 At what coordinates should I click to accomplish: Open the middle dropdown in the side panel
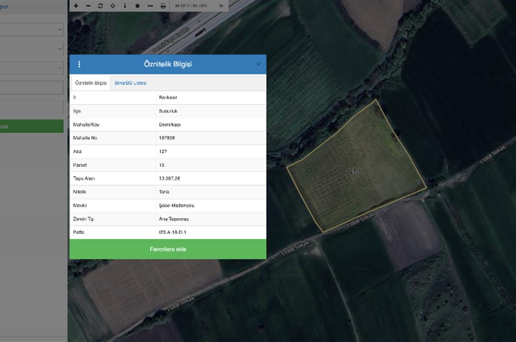pyautogui.click(x=31, y=49)
